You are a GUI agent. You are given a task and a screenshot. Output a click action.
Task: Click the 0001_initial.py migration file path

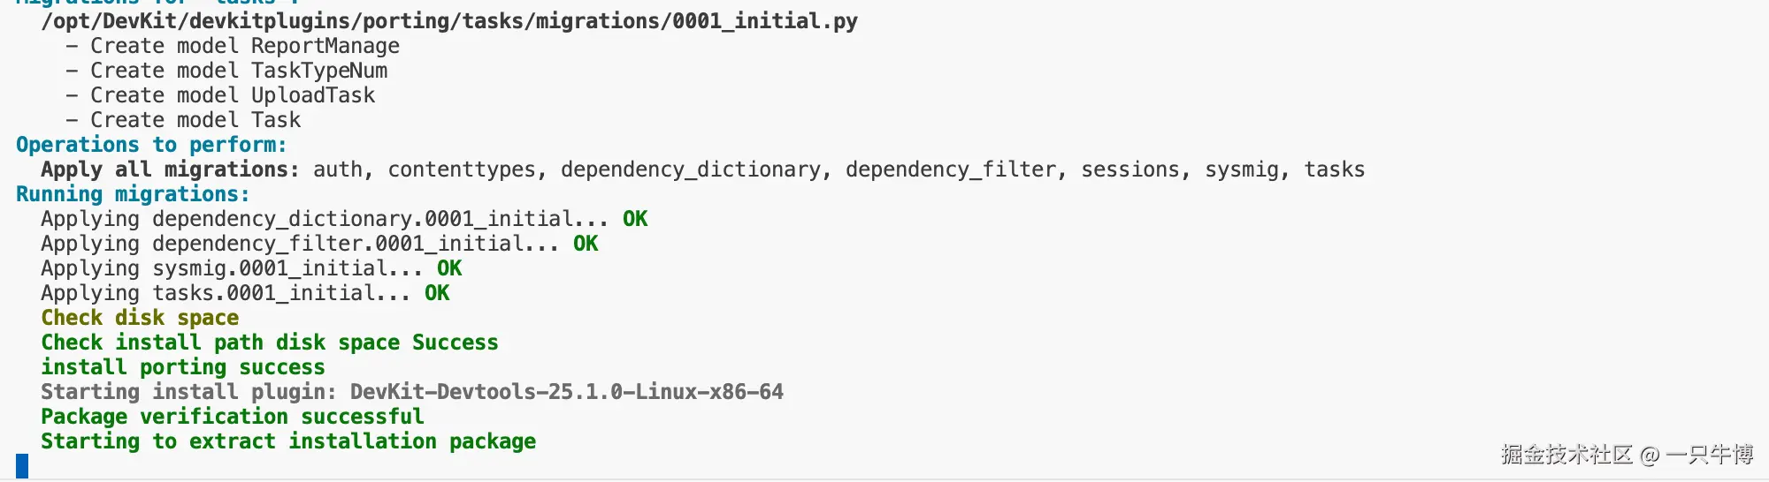(x=448, y=20)
